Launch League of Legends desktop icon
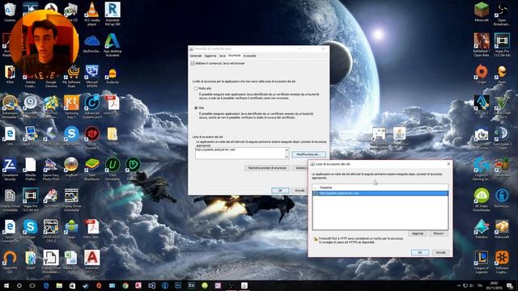 482,262
